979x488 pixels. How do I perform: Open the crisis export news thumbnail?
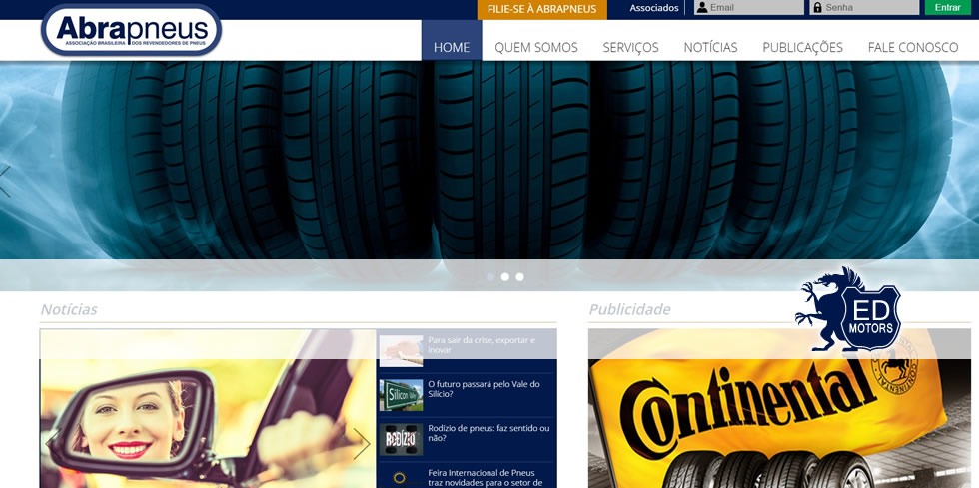pyautogui.click(x=401, y=350)
